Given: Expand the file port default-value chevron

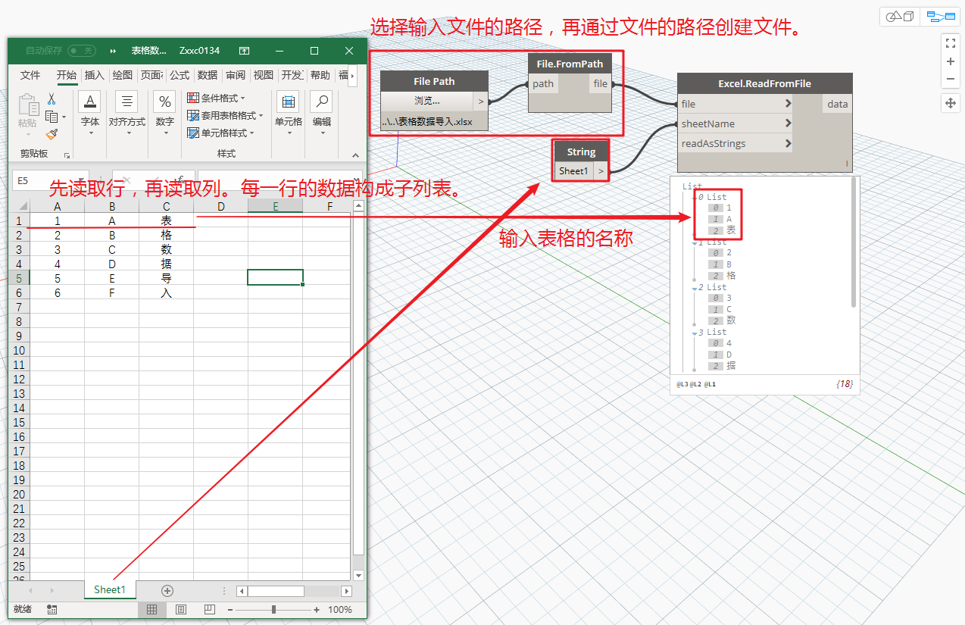Looking at the screenshot, I should 789,104.
